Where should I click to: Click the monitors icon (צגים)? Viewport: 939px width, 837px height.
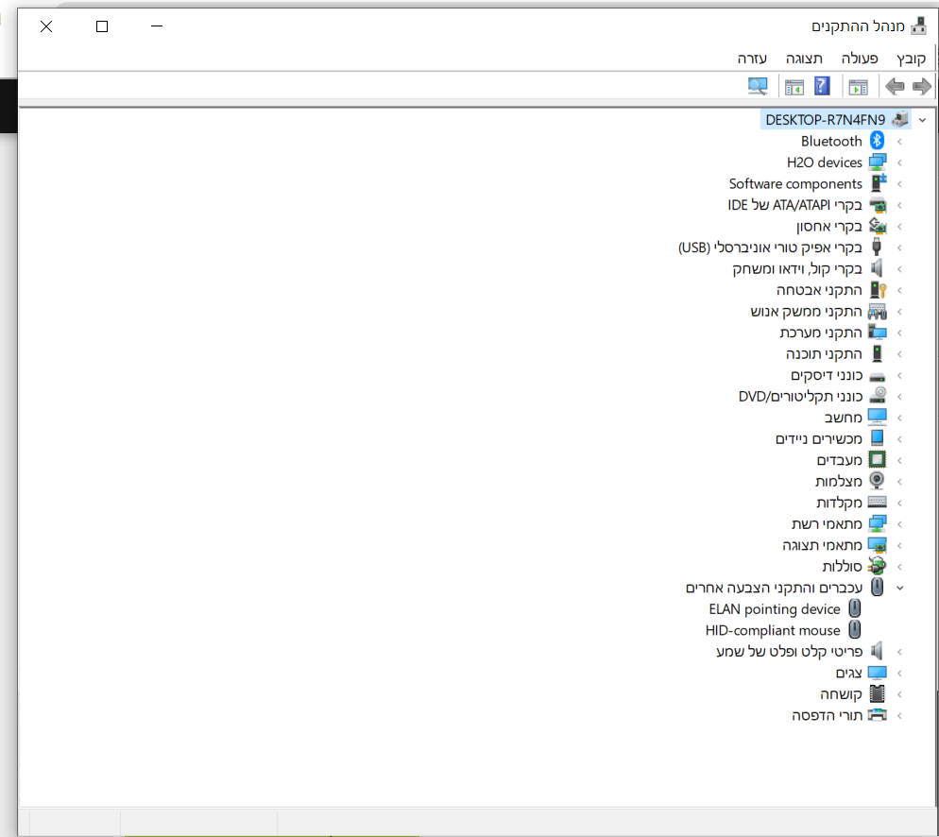(878, 673)
